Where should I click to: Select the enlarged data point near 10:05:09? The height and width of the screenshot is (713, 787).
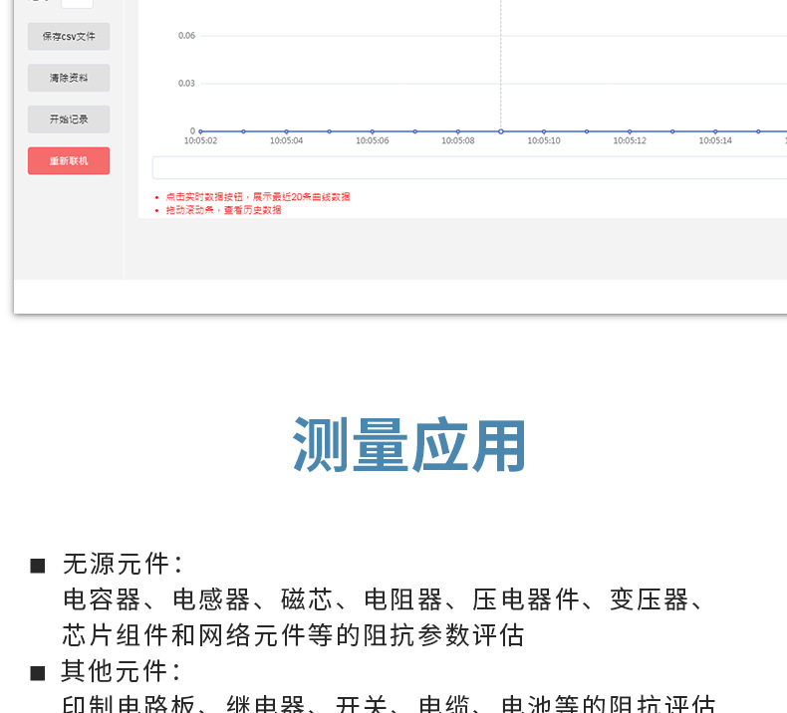501,131
